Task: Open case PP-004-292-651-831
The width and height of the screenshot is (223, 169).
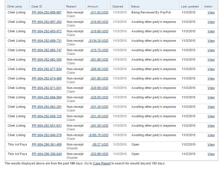Action: (x=47, y=126)
